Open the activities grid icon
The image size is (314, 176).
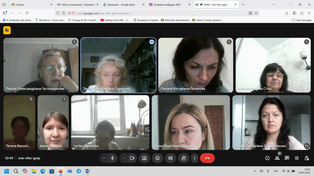297,158
